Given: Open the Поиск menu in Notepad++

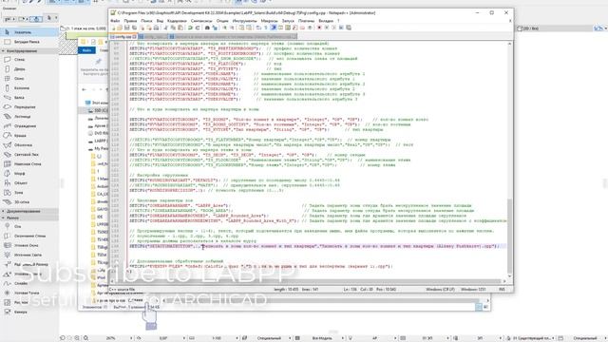Looking at the screenshot, I should [x=146, y=21].
